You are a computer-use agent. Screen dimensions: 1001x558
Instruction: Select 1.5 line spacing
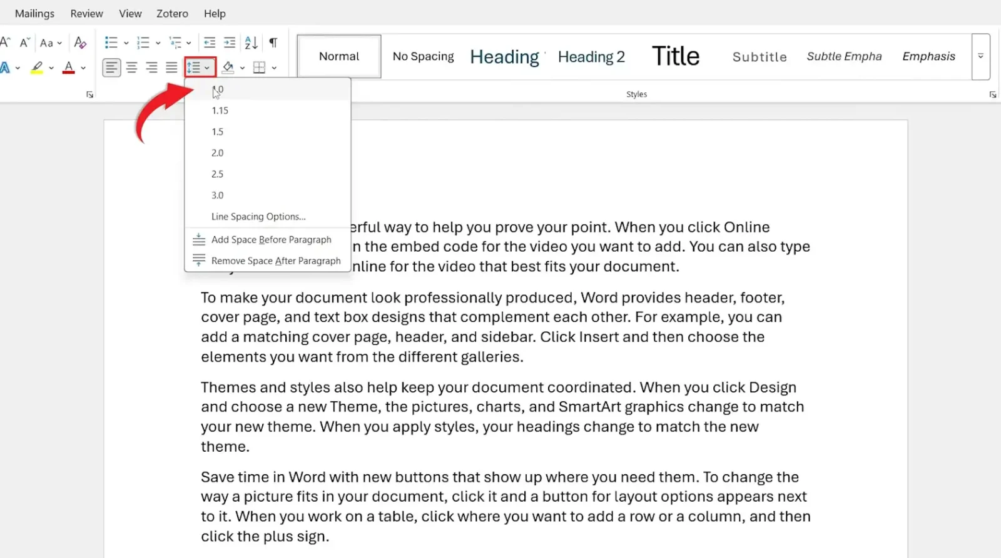point(268,132)
